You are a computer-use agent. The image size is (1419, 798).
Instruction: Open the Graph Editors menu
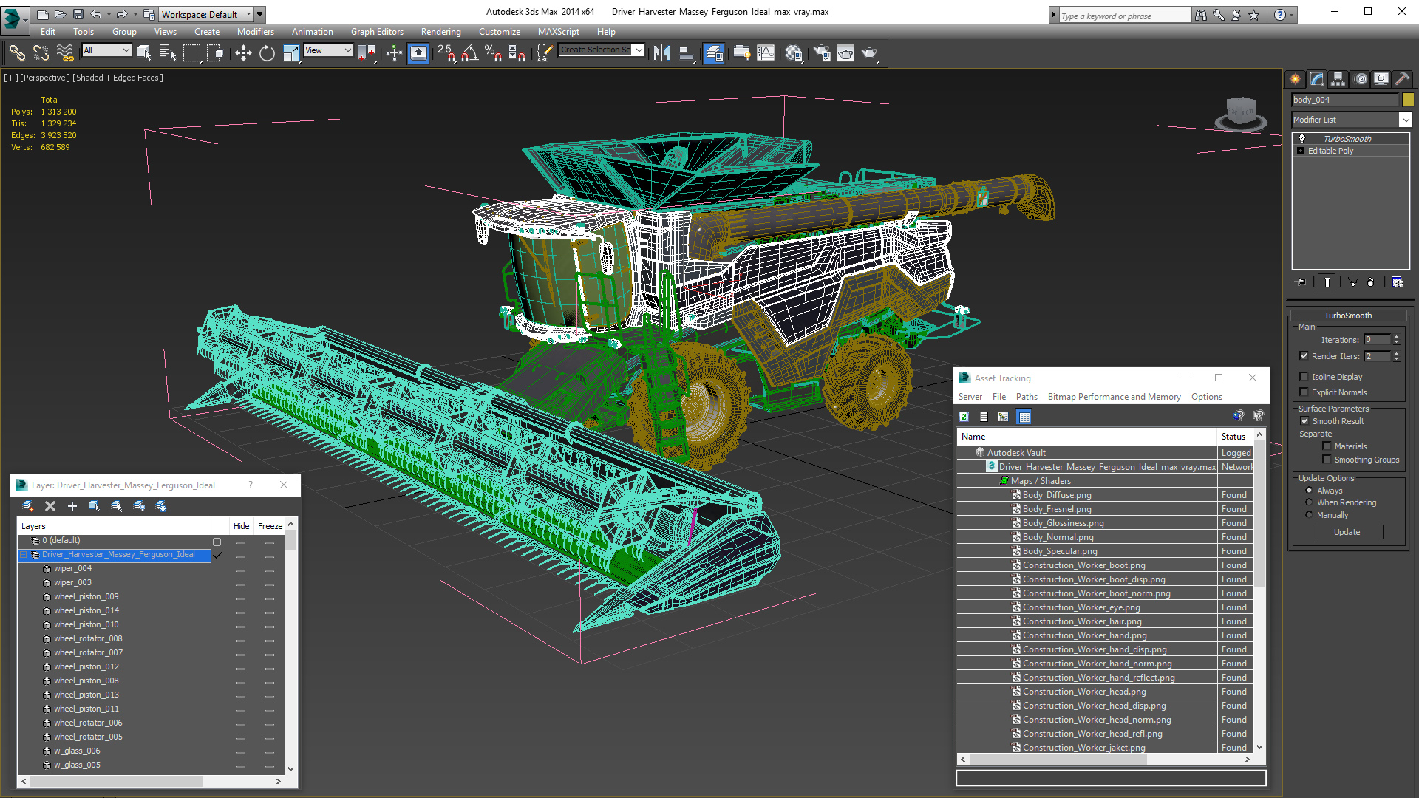click(x=377, y=32)
